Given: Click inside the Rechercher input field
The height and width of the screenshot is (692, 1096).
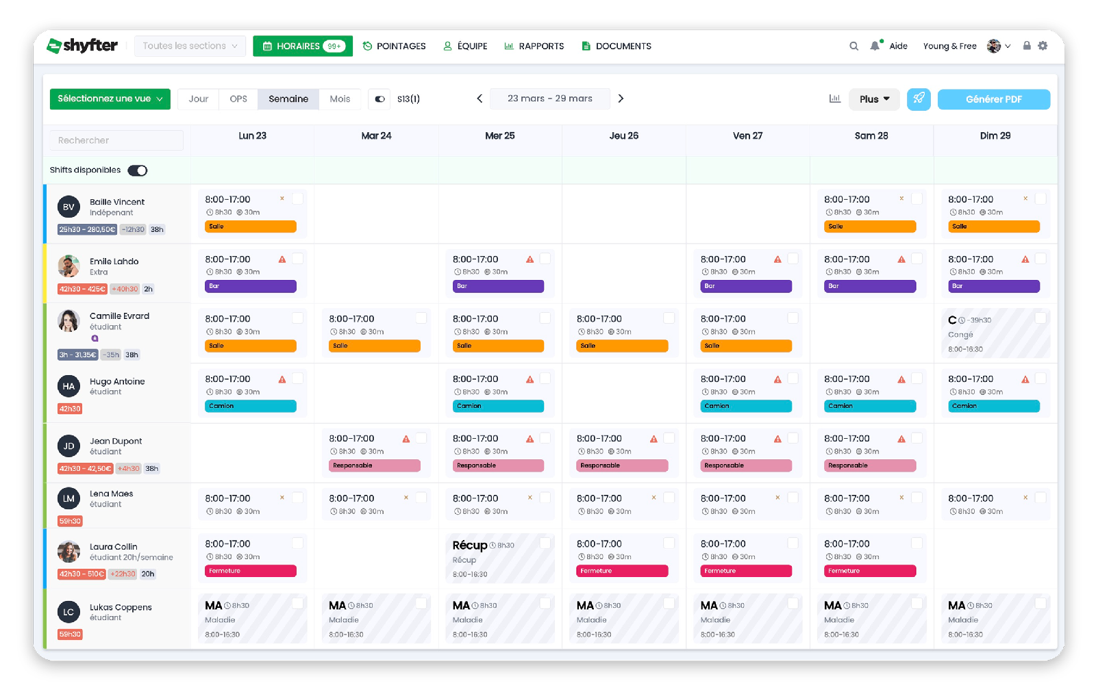Looking at the screenshot, I should tap(115, 140).
